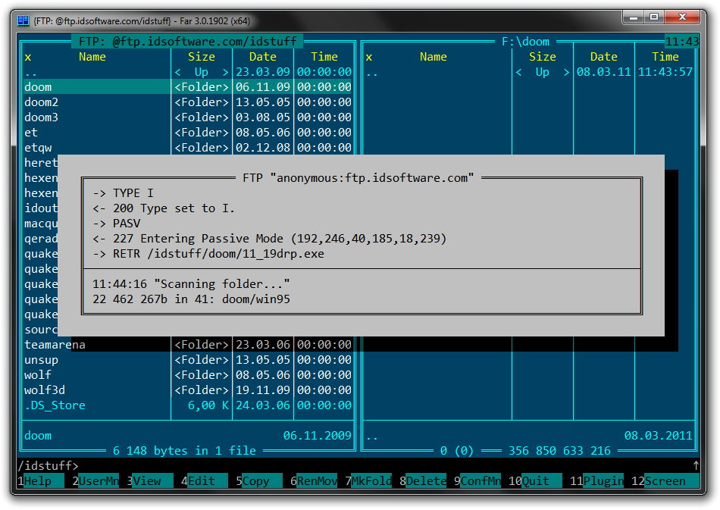Viewport: 720px width, 510px height.
Task: Open the UserMn user menu key
Action: [99, 480]
